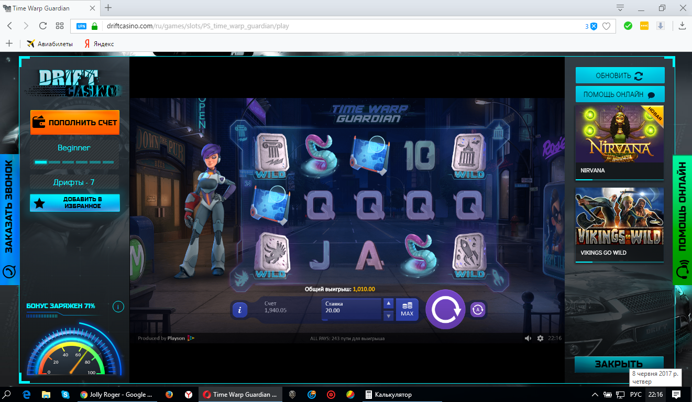Open the ЗАКАЗАТЬ ЗВОНОК side tab
Viewport: 692px width, 402px height.
[x=9, y=219]
